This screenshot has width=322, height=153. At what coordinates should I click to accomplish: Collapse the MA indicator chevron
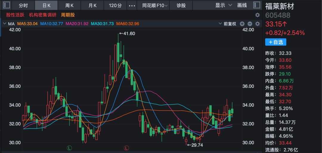click(4, 24)
